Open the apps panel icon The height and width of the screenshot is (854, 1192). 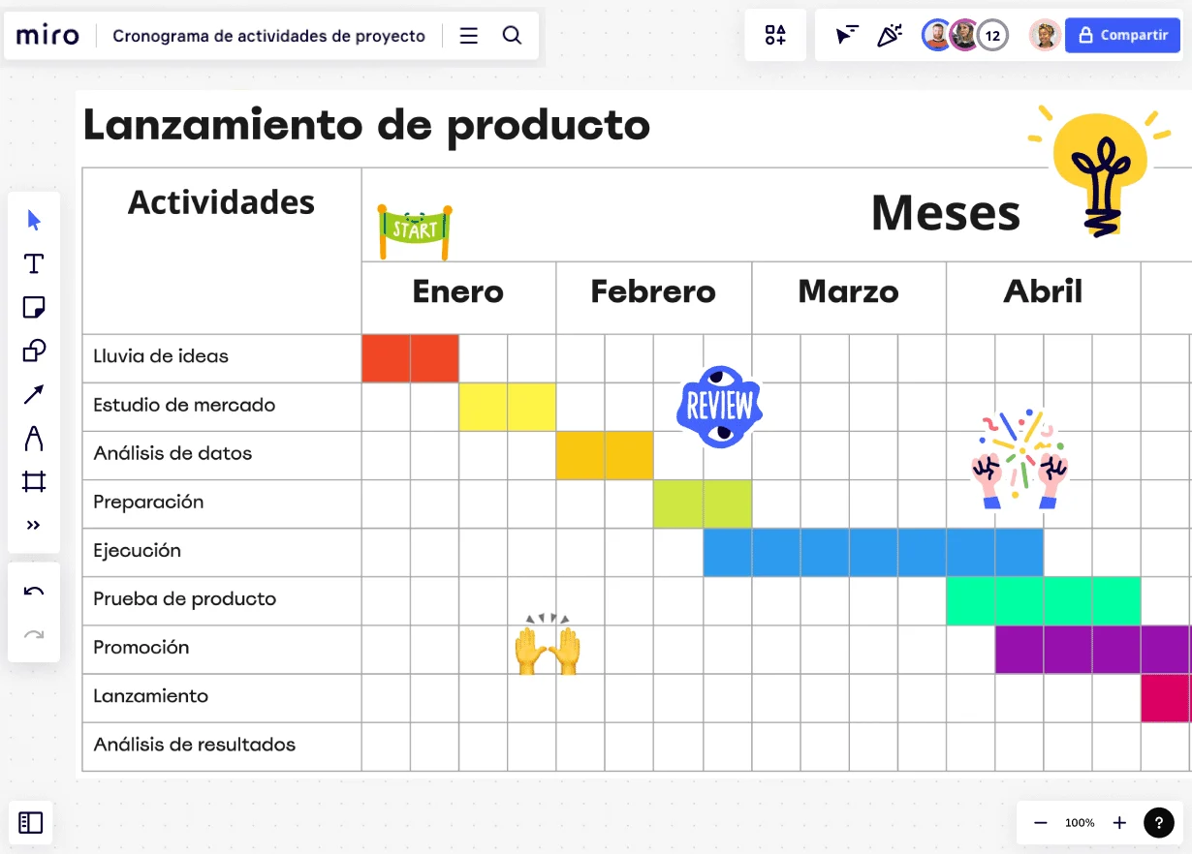[775, 35]
